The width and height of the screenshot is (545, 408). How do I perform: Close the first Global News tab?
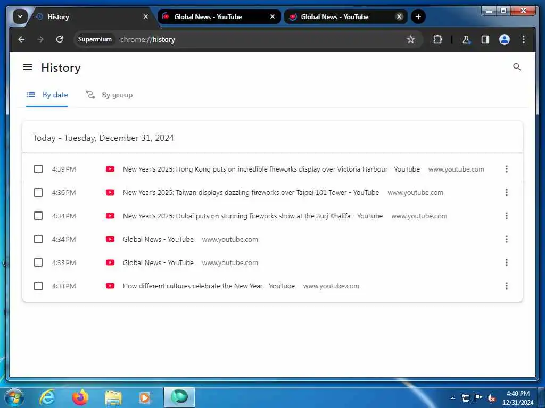tap(272, 16)
